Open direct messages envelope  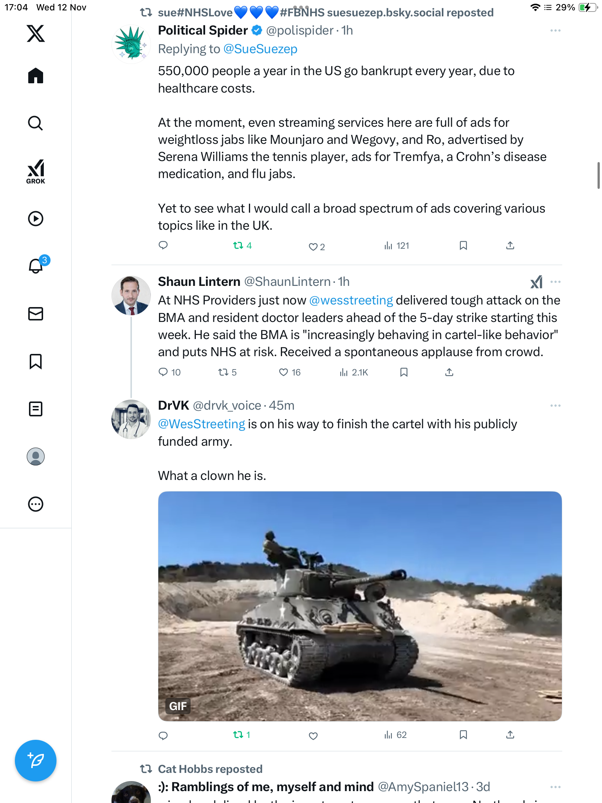click(x=36, y=314)
